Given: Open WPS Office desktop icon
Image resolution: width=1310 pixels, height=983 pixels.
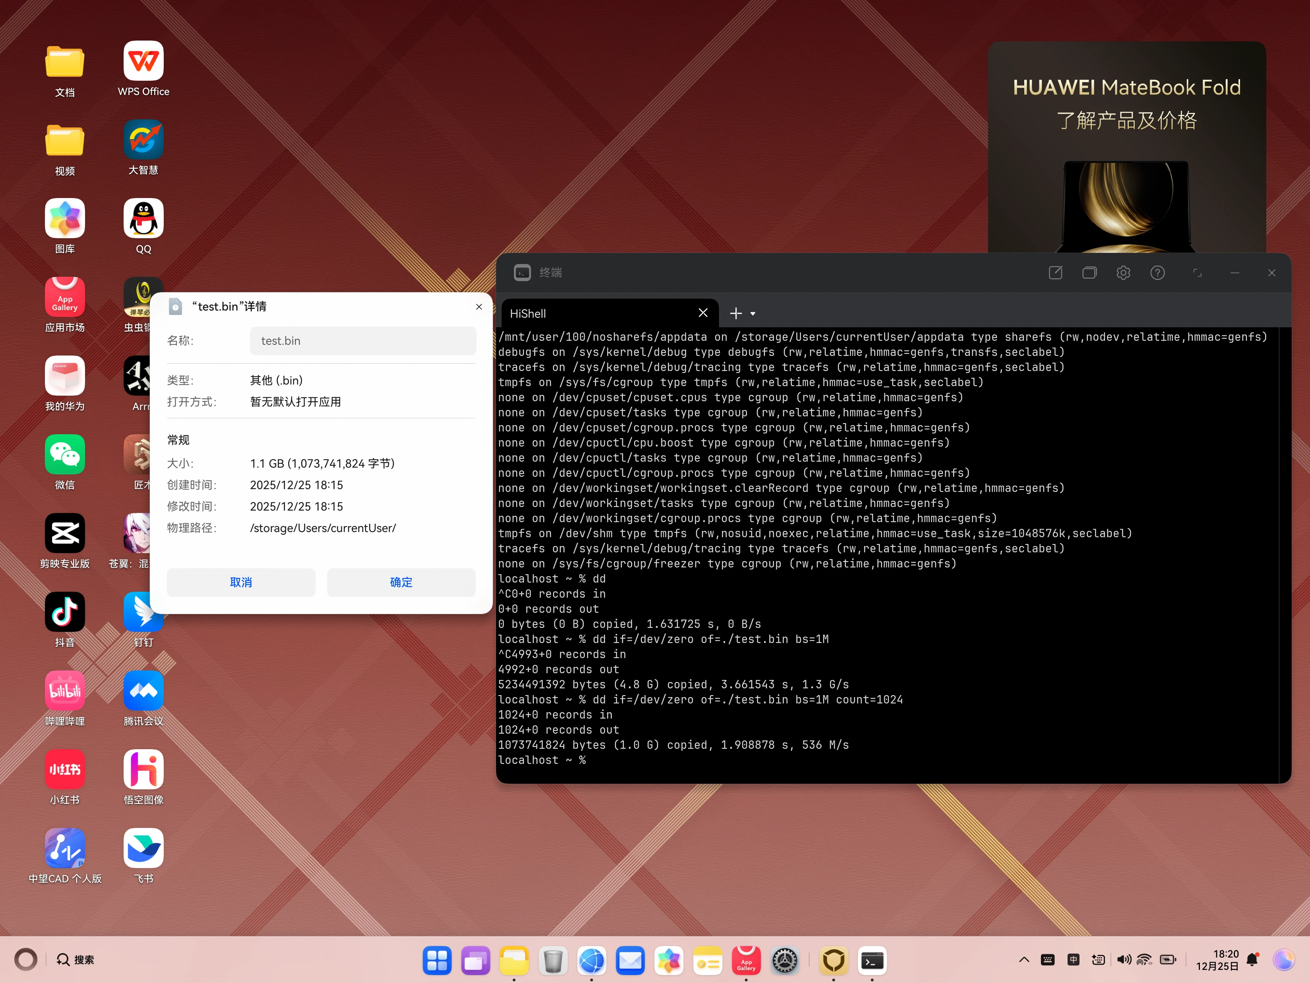Looking at the screenshot, I should pos(143,61).
